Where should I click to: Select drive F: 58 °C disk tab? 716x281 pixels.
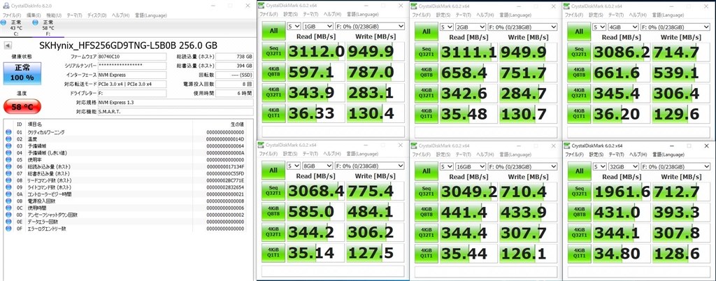click(47, 27)
